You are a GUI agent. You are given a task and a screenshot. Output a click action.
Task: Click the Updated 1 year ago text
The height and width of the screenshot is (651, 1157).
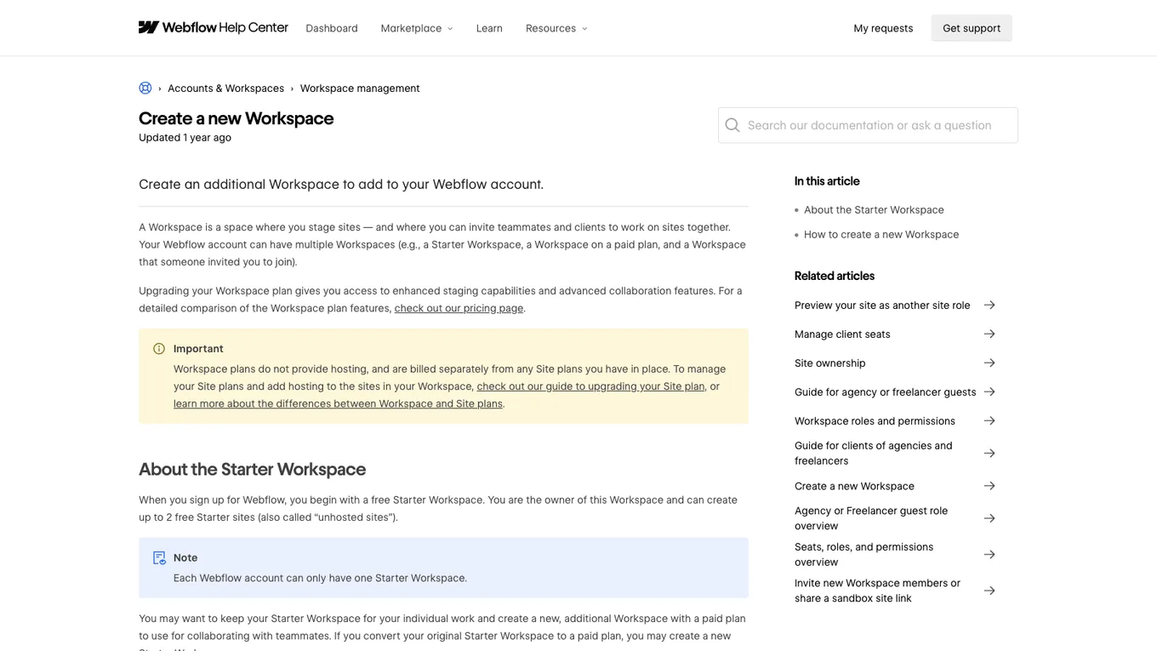click(x=185, y=138)
